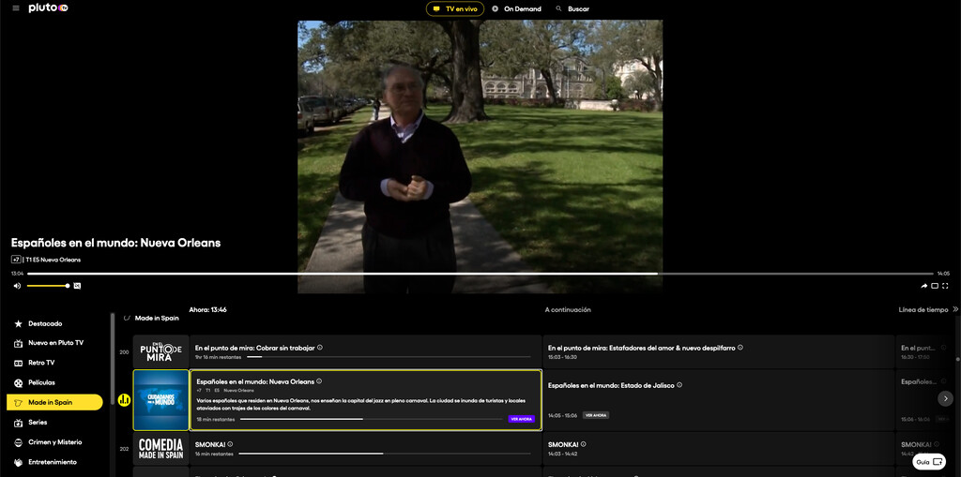The image size is (961, 477).
Task: Open the Guía floating button
Action: (928, 462)
